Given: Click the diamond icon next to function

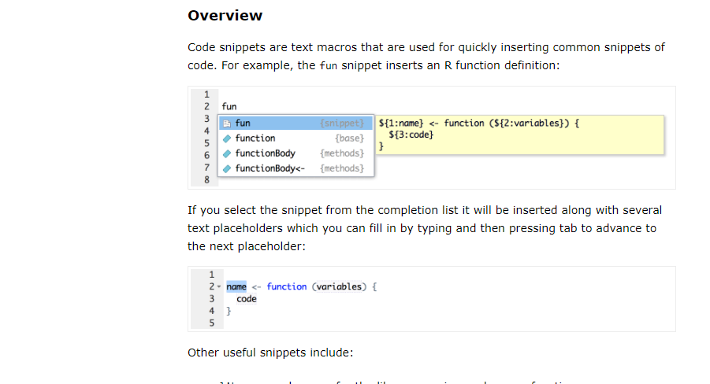Looking at the screenshot, I should [227, 138].
